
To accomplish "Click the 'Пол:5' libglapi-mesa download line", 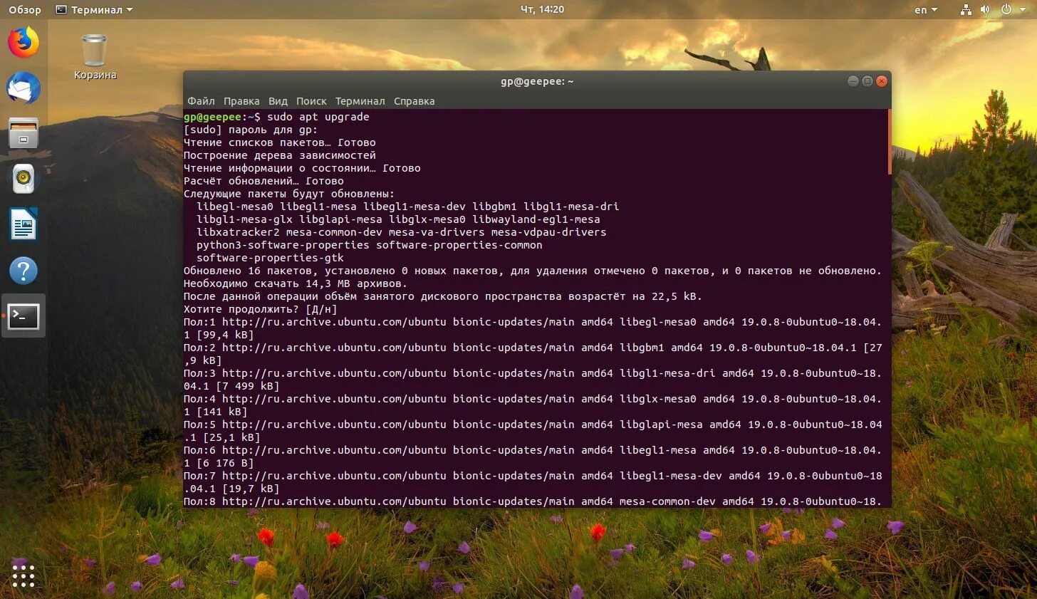I will click(533, 431).
